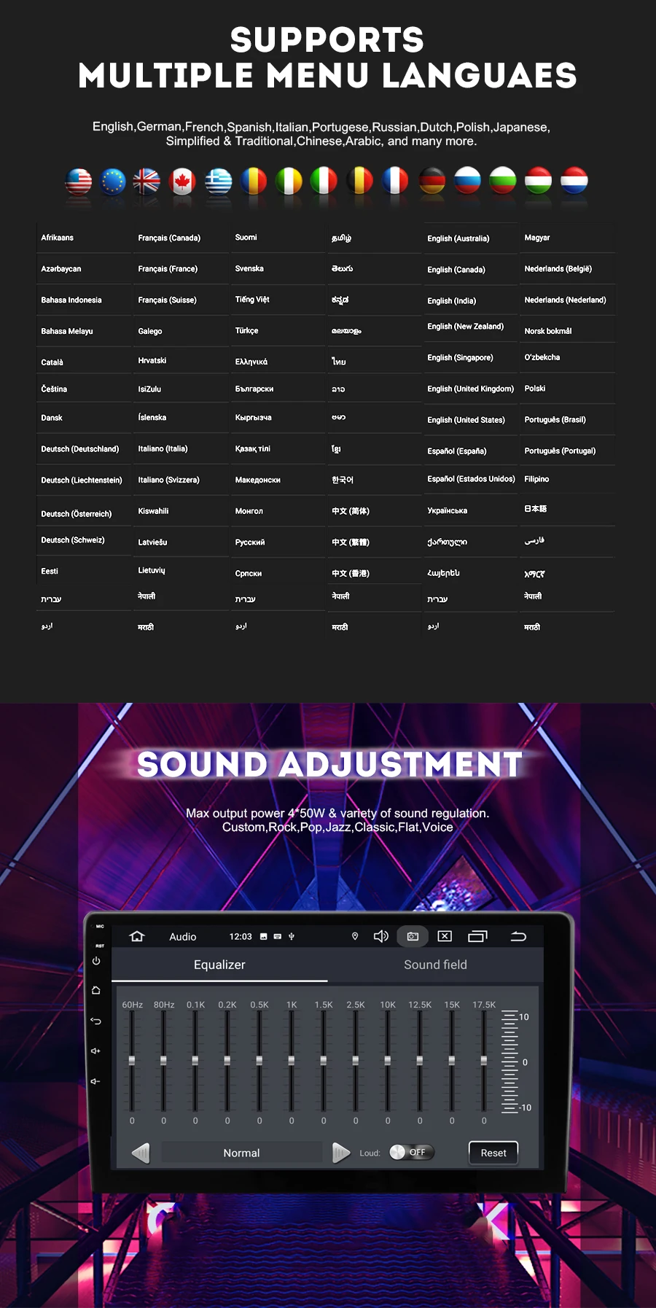The image size is (656, 1308).
Task: Open the Equalizer tab
Action: pyautogui.click(x=219, y=965)
